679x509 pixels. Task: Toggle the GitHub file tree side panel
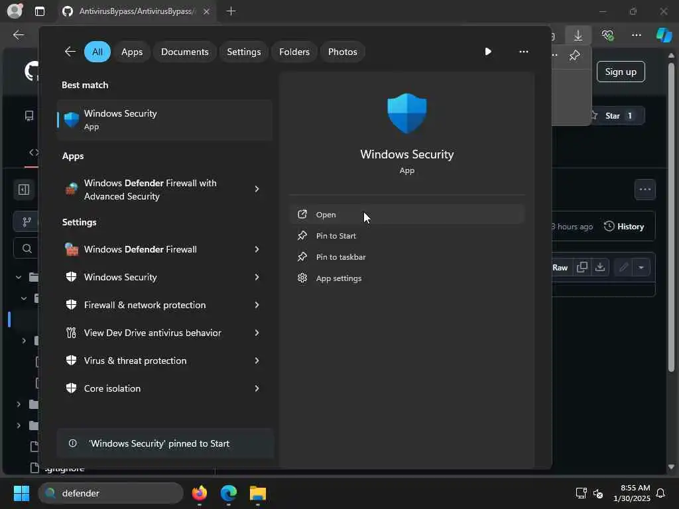[x=24, y=190]
